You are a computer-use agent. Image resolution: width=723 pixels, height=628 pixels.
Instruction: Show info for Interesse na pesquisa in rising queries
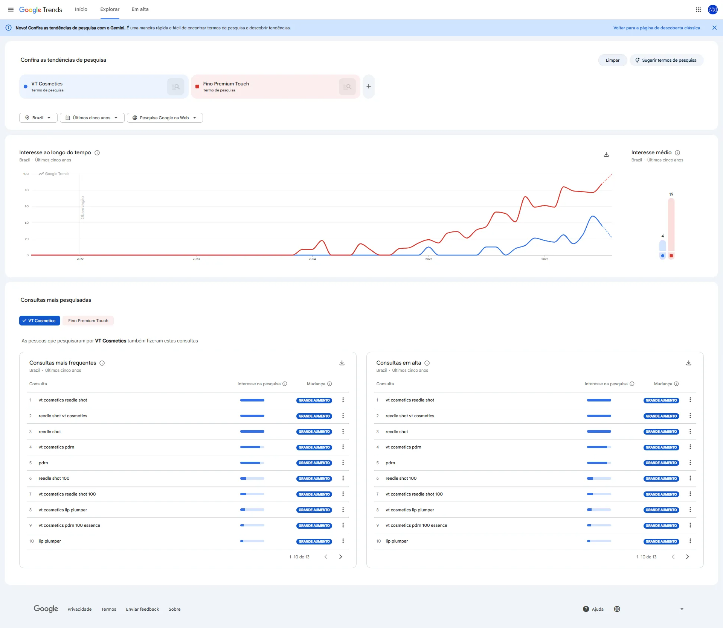point(632,384)
